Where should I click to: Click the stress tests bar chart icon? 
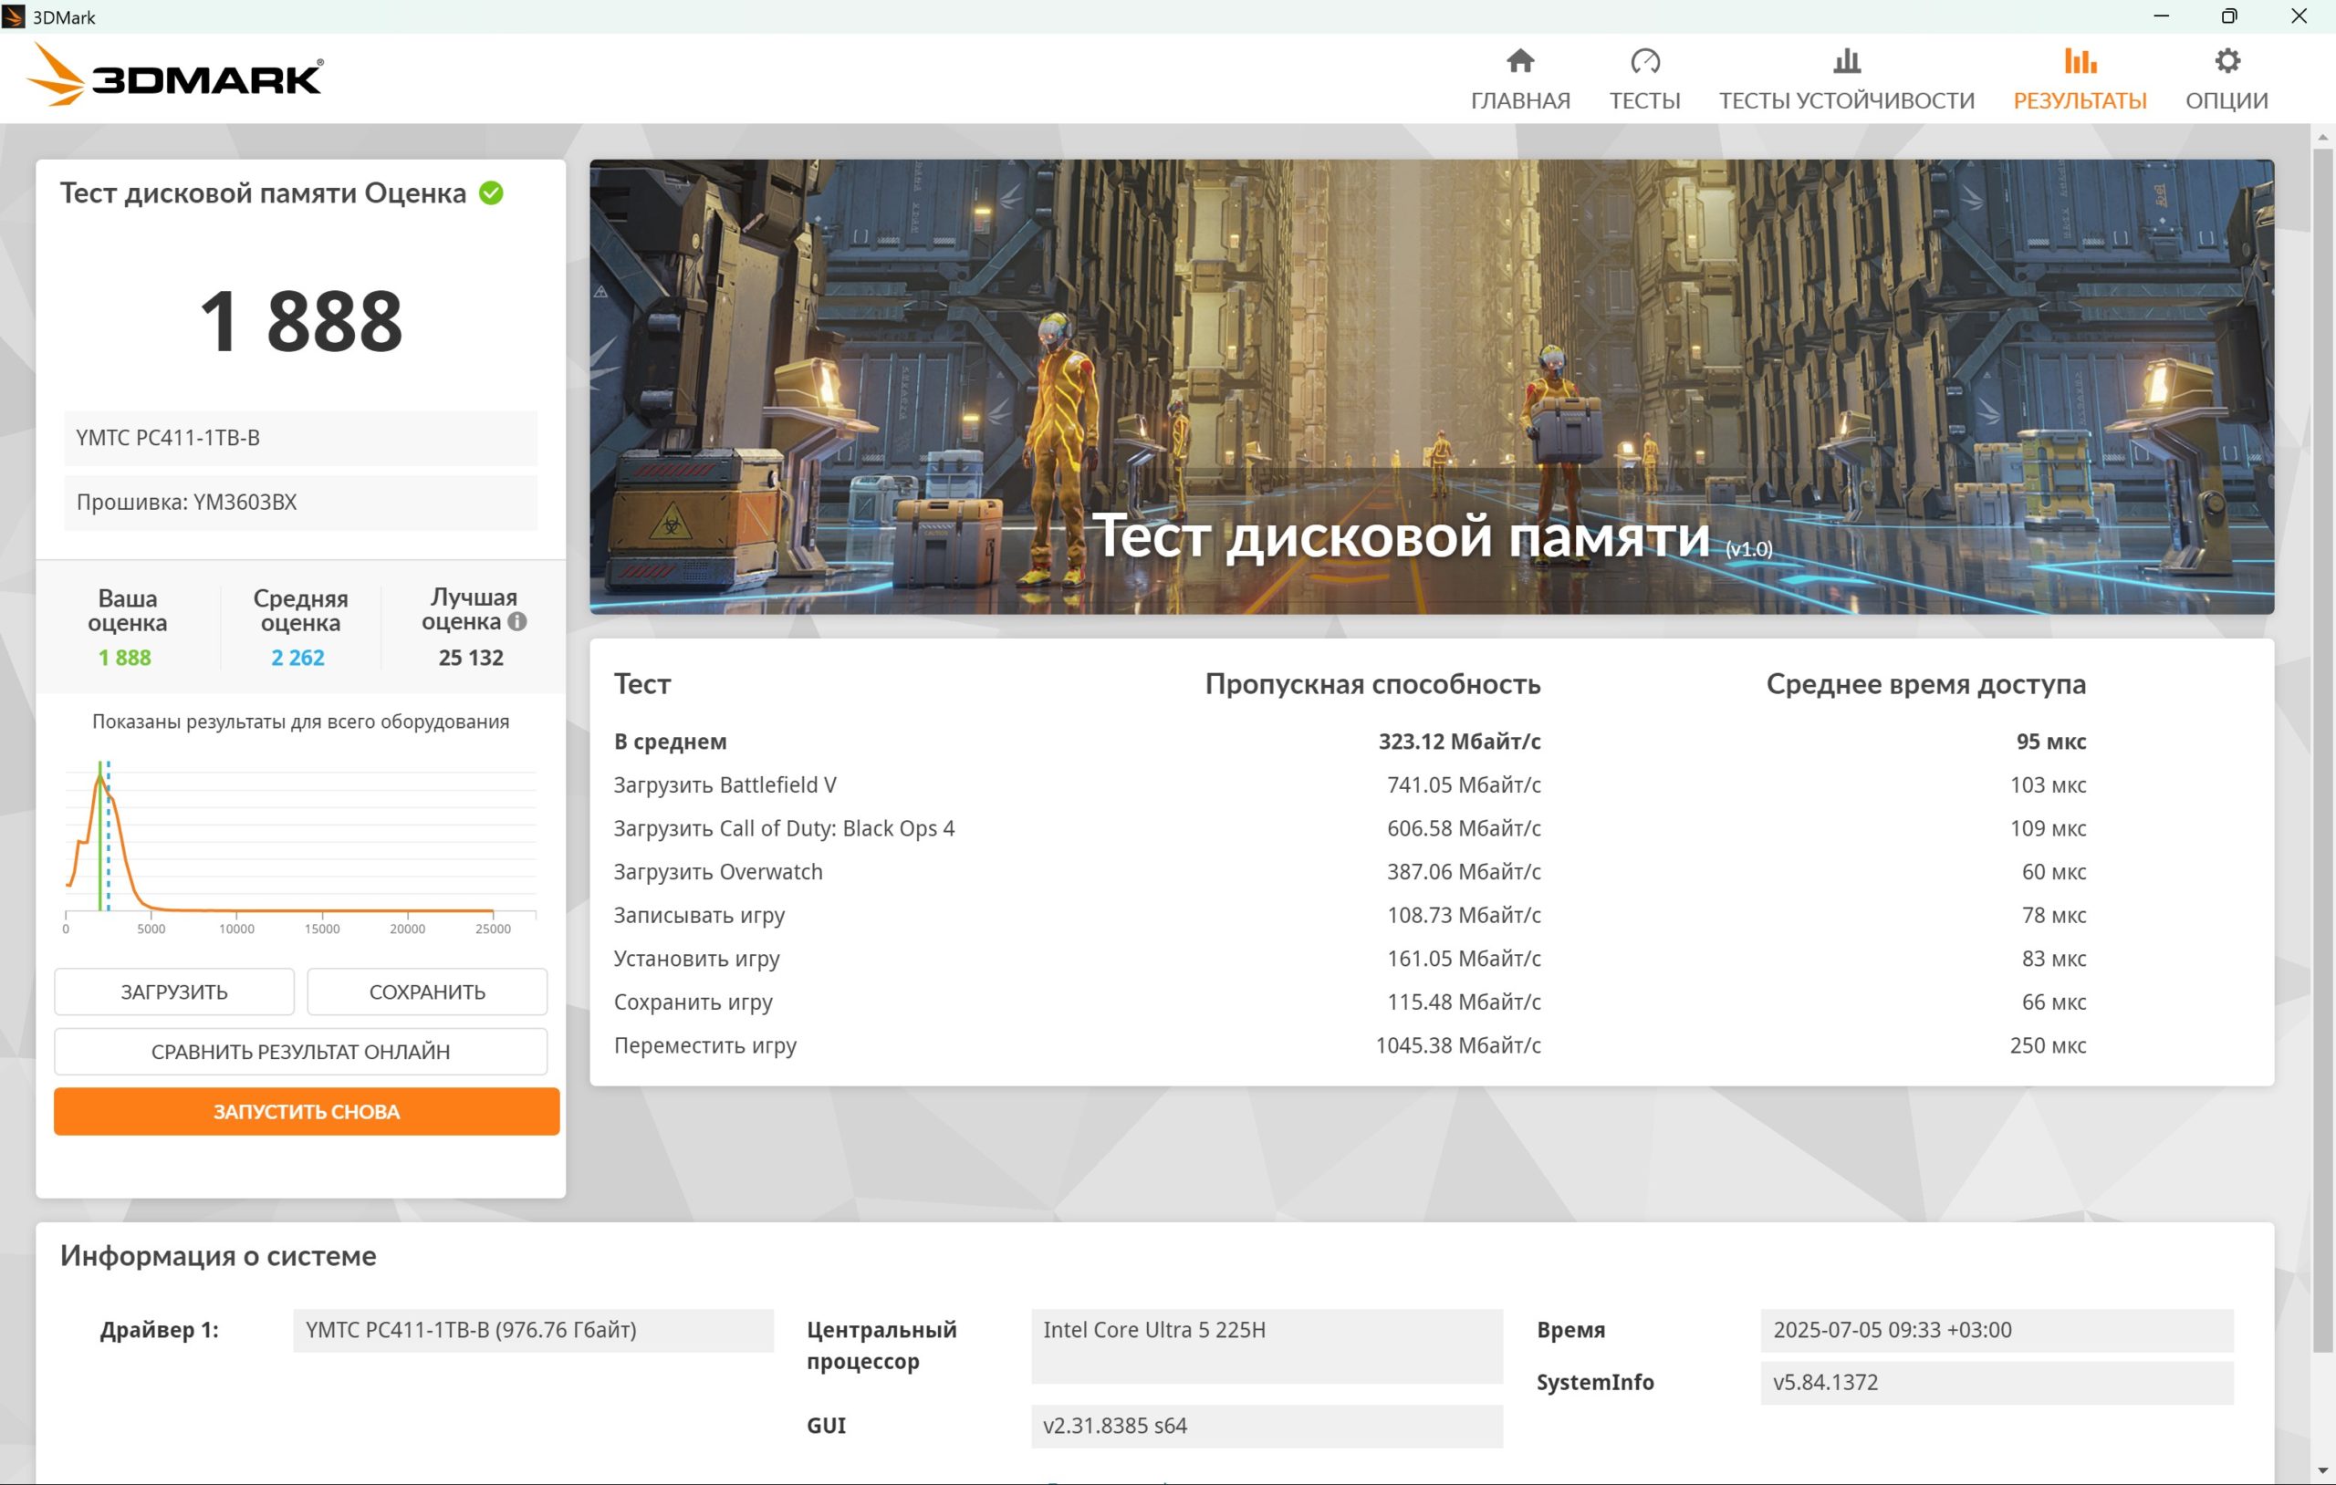[1847, 61]
